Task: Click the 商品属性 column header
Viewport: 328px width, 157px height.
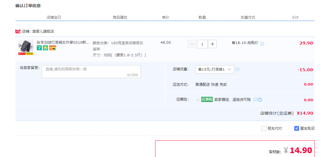Action: [x=120, y=17]
